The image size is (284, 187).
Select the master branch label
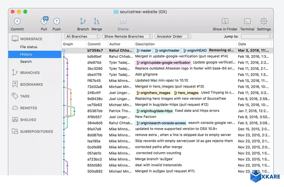(144, 51)
